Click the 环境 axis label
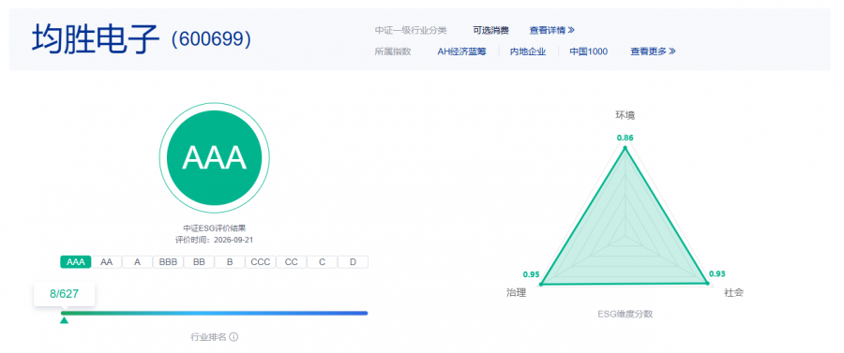Viewport: 844px width, 353px height. point(625,115)
